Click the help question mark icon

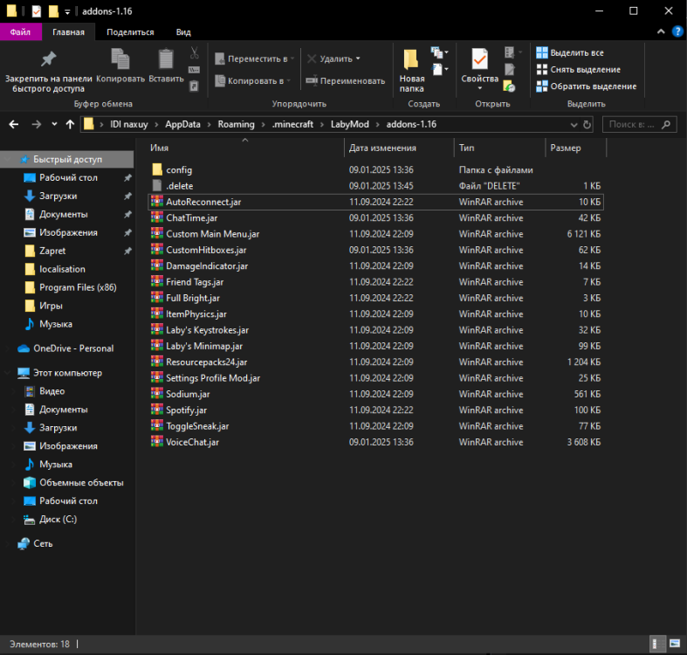[x=677, y=31]
